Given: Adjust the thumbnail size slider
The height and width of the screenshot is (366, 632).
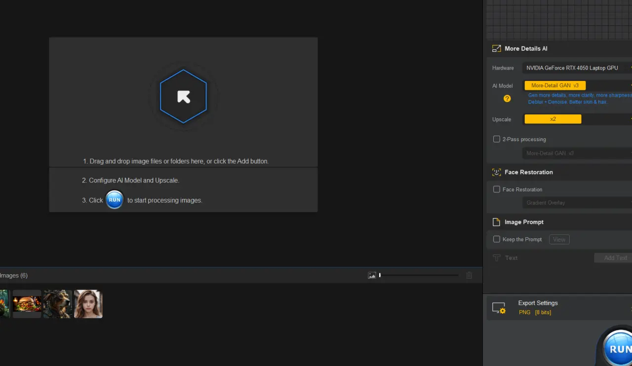Looking at the screenshot, I should click(419, 275).
